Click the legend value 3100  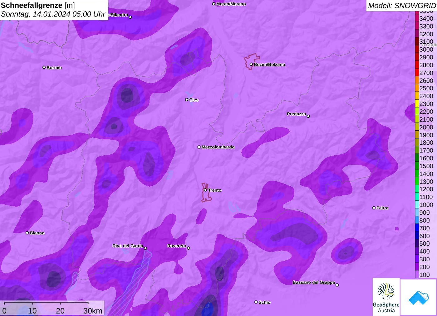[x=426, y=42]
